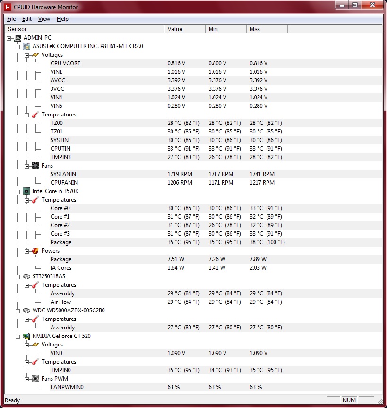
Task: Collapse the Powers group
Action: (27, 251)
